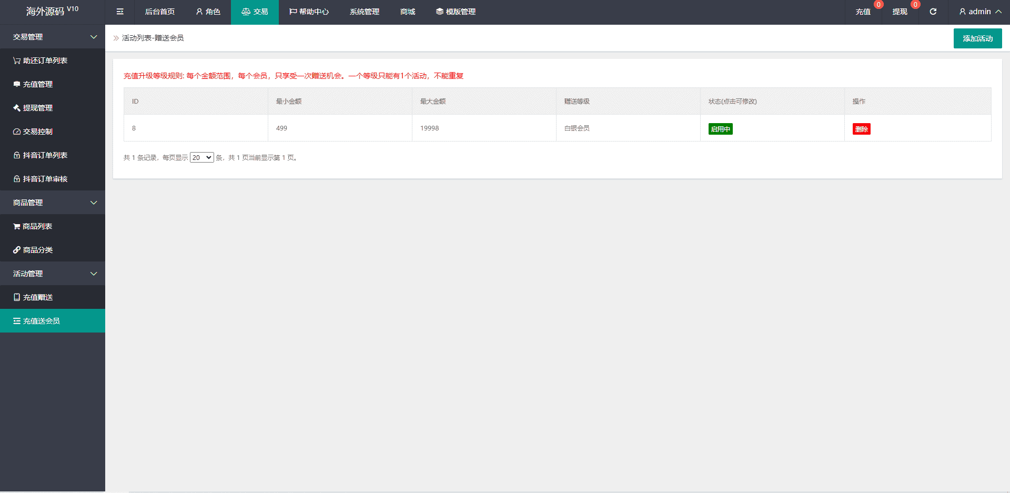Click the red 充值升级等级规则 notice text

[x=294, y=76]
